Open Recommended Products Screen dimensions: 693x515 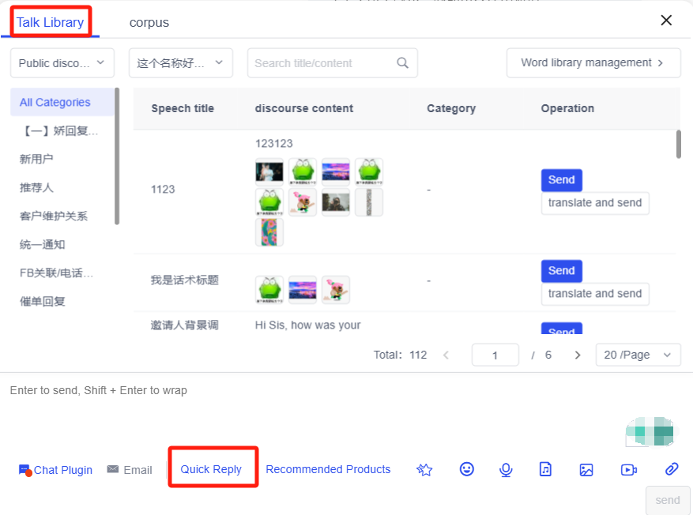328,469
